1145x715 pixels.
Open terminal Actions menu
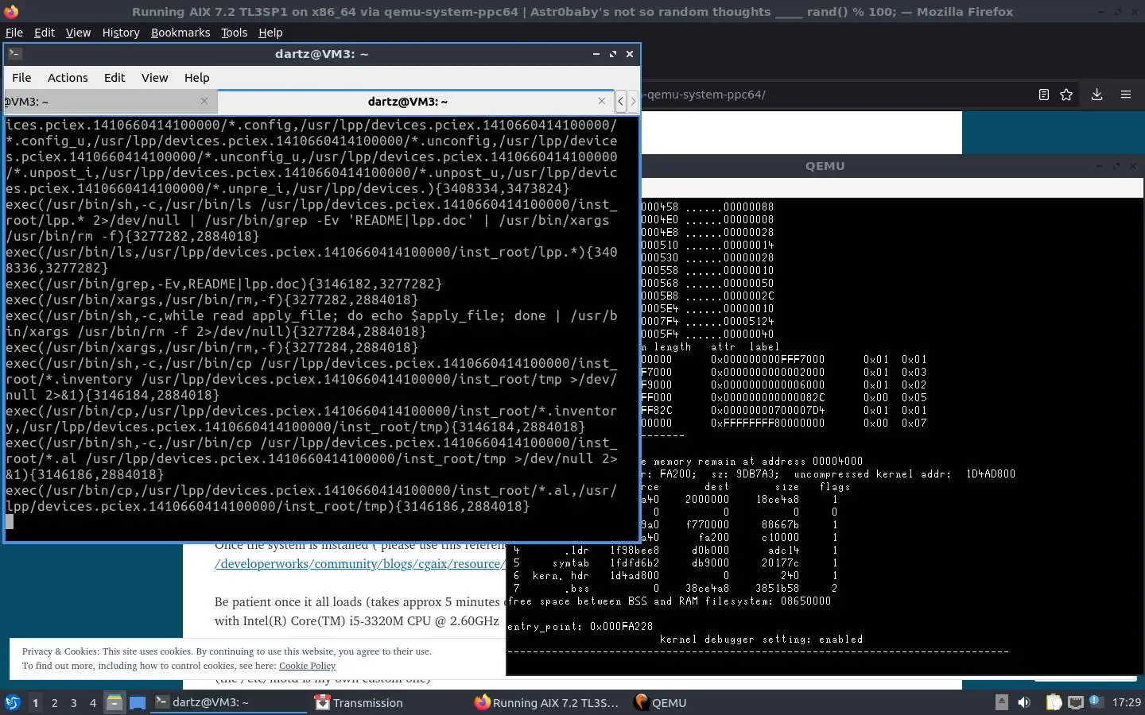[68, 78]
